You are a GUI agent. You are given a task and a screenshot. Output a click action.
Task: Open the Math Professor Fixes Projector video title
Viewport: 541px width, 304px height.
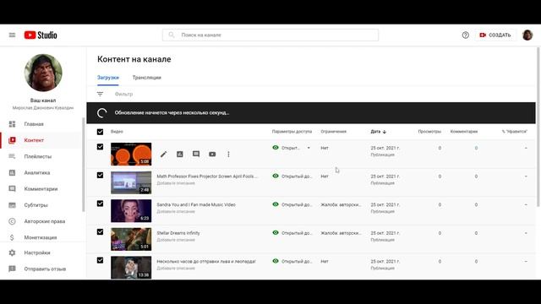pos(207,176)
